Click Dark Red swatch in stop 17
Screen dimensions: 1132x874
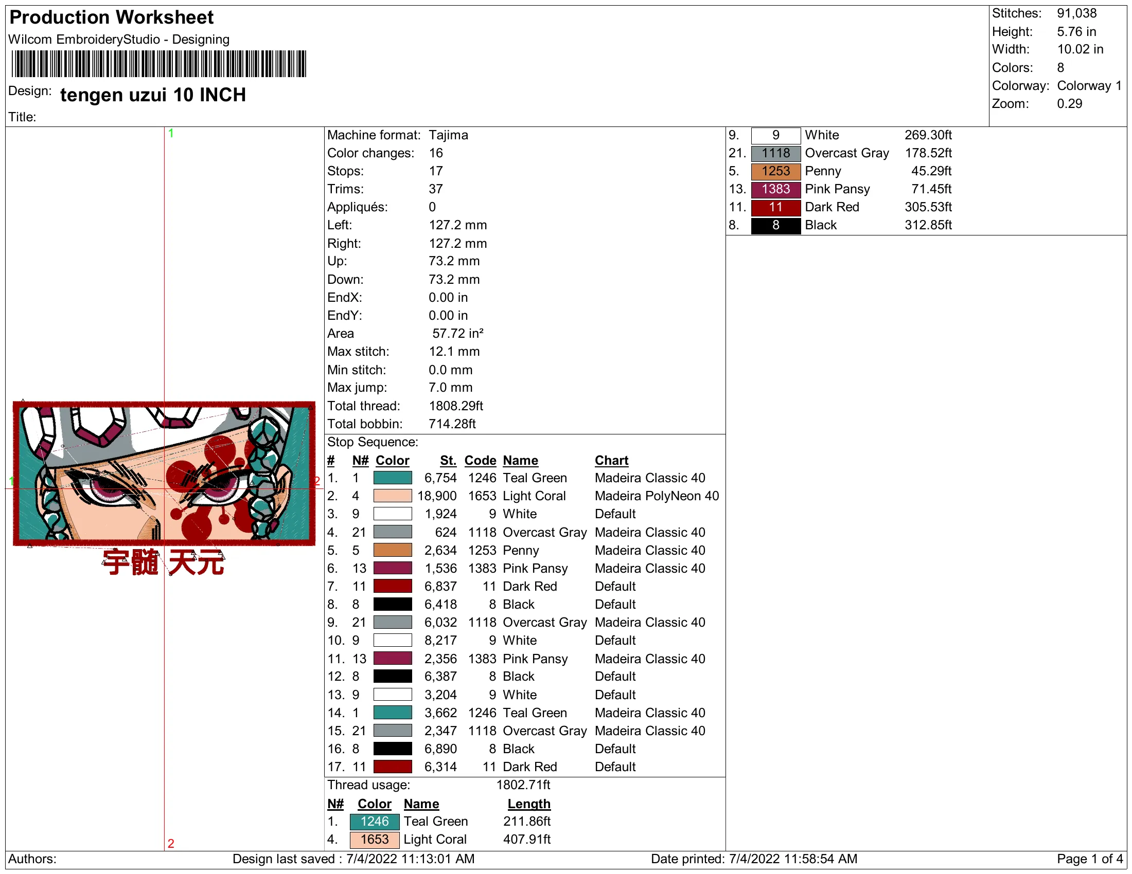pyautogui.click(x=393, y=767)
